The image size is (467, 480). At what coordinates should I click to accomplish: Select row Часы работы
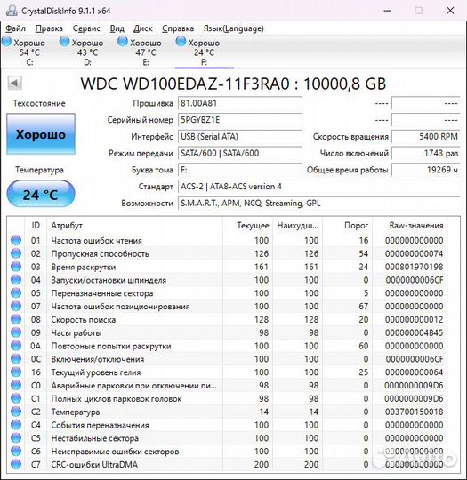[x=227, y=332]
